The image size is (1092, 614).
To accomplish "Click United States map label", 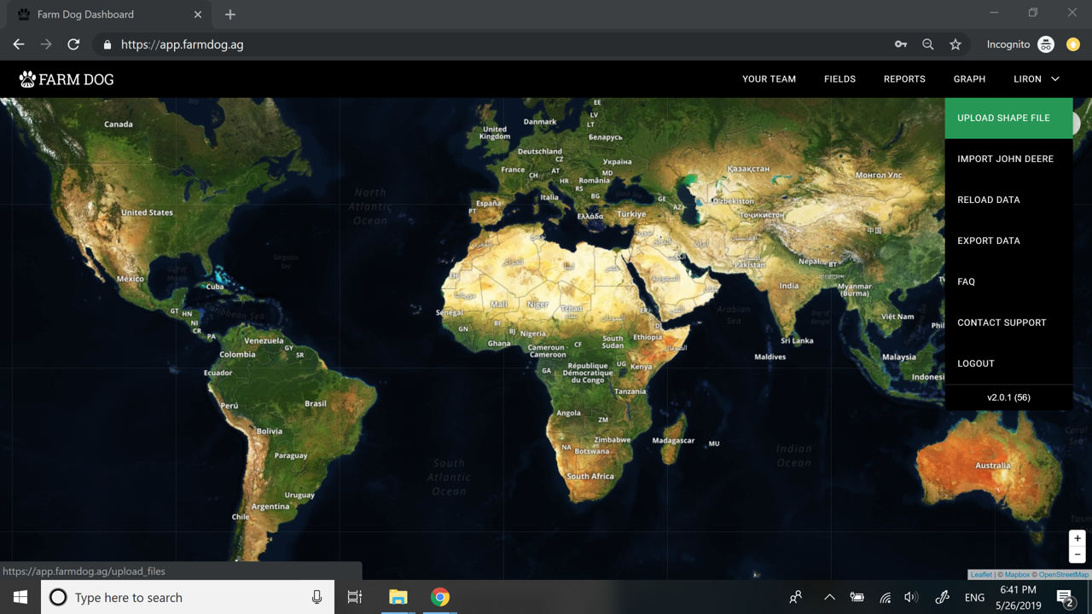I will (147, 212).
